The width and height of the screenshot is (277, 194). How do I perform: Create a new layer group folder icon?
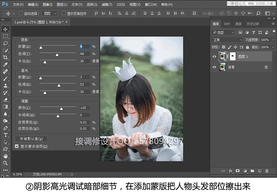[252, 171]
